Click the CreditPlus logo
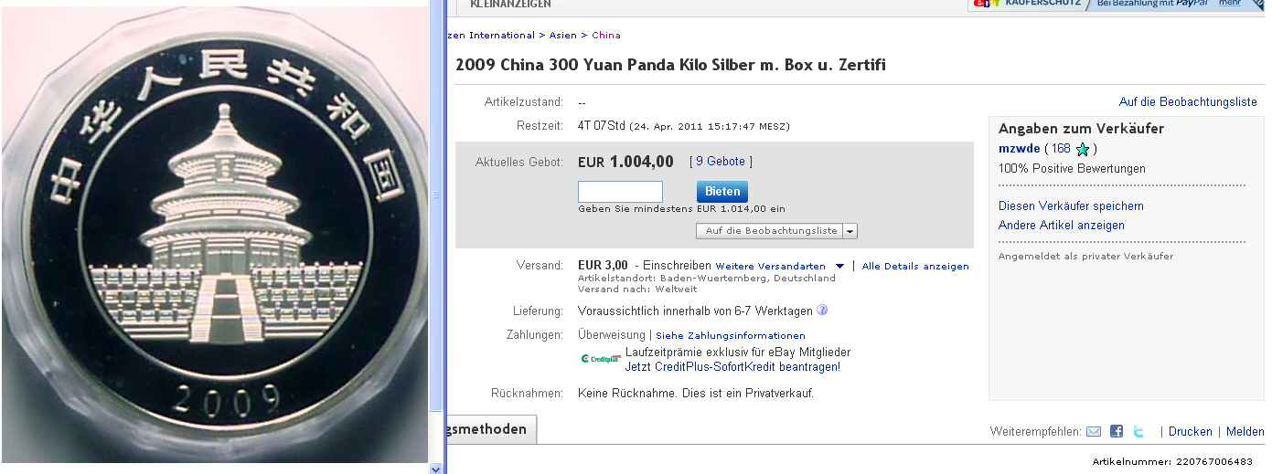This screenshot has width=1272, height=474. tap(600, 359)
